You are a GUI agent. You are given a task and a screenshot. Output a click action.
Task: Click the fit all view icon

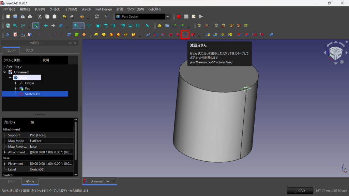pyautogui.click(x=8, y=26)
